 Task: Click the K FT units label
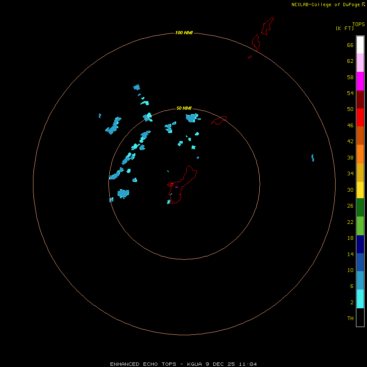point(345,28)
